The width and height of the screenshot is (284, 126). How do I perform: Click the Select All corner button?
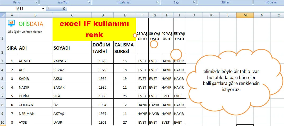tap(3, 15)
